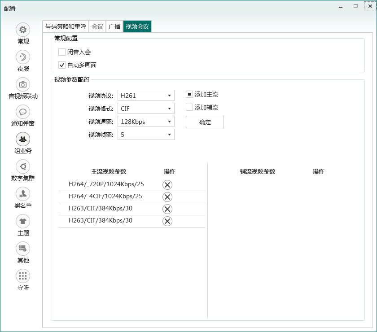Screen dimensions: 377x332
Task: Expand the 视频协议 H261 dropdown
Action: [146, 96]
